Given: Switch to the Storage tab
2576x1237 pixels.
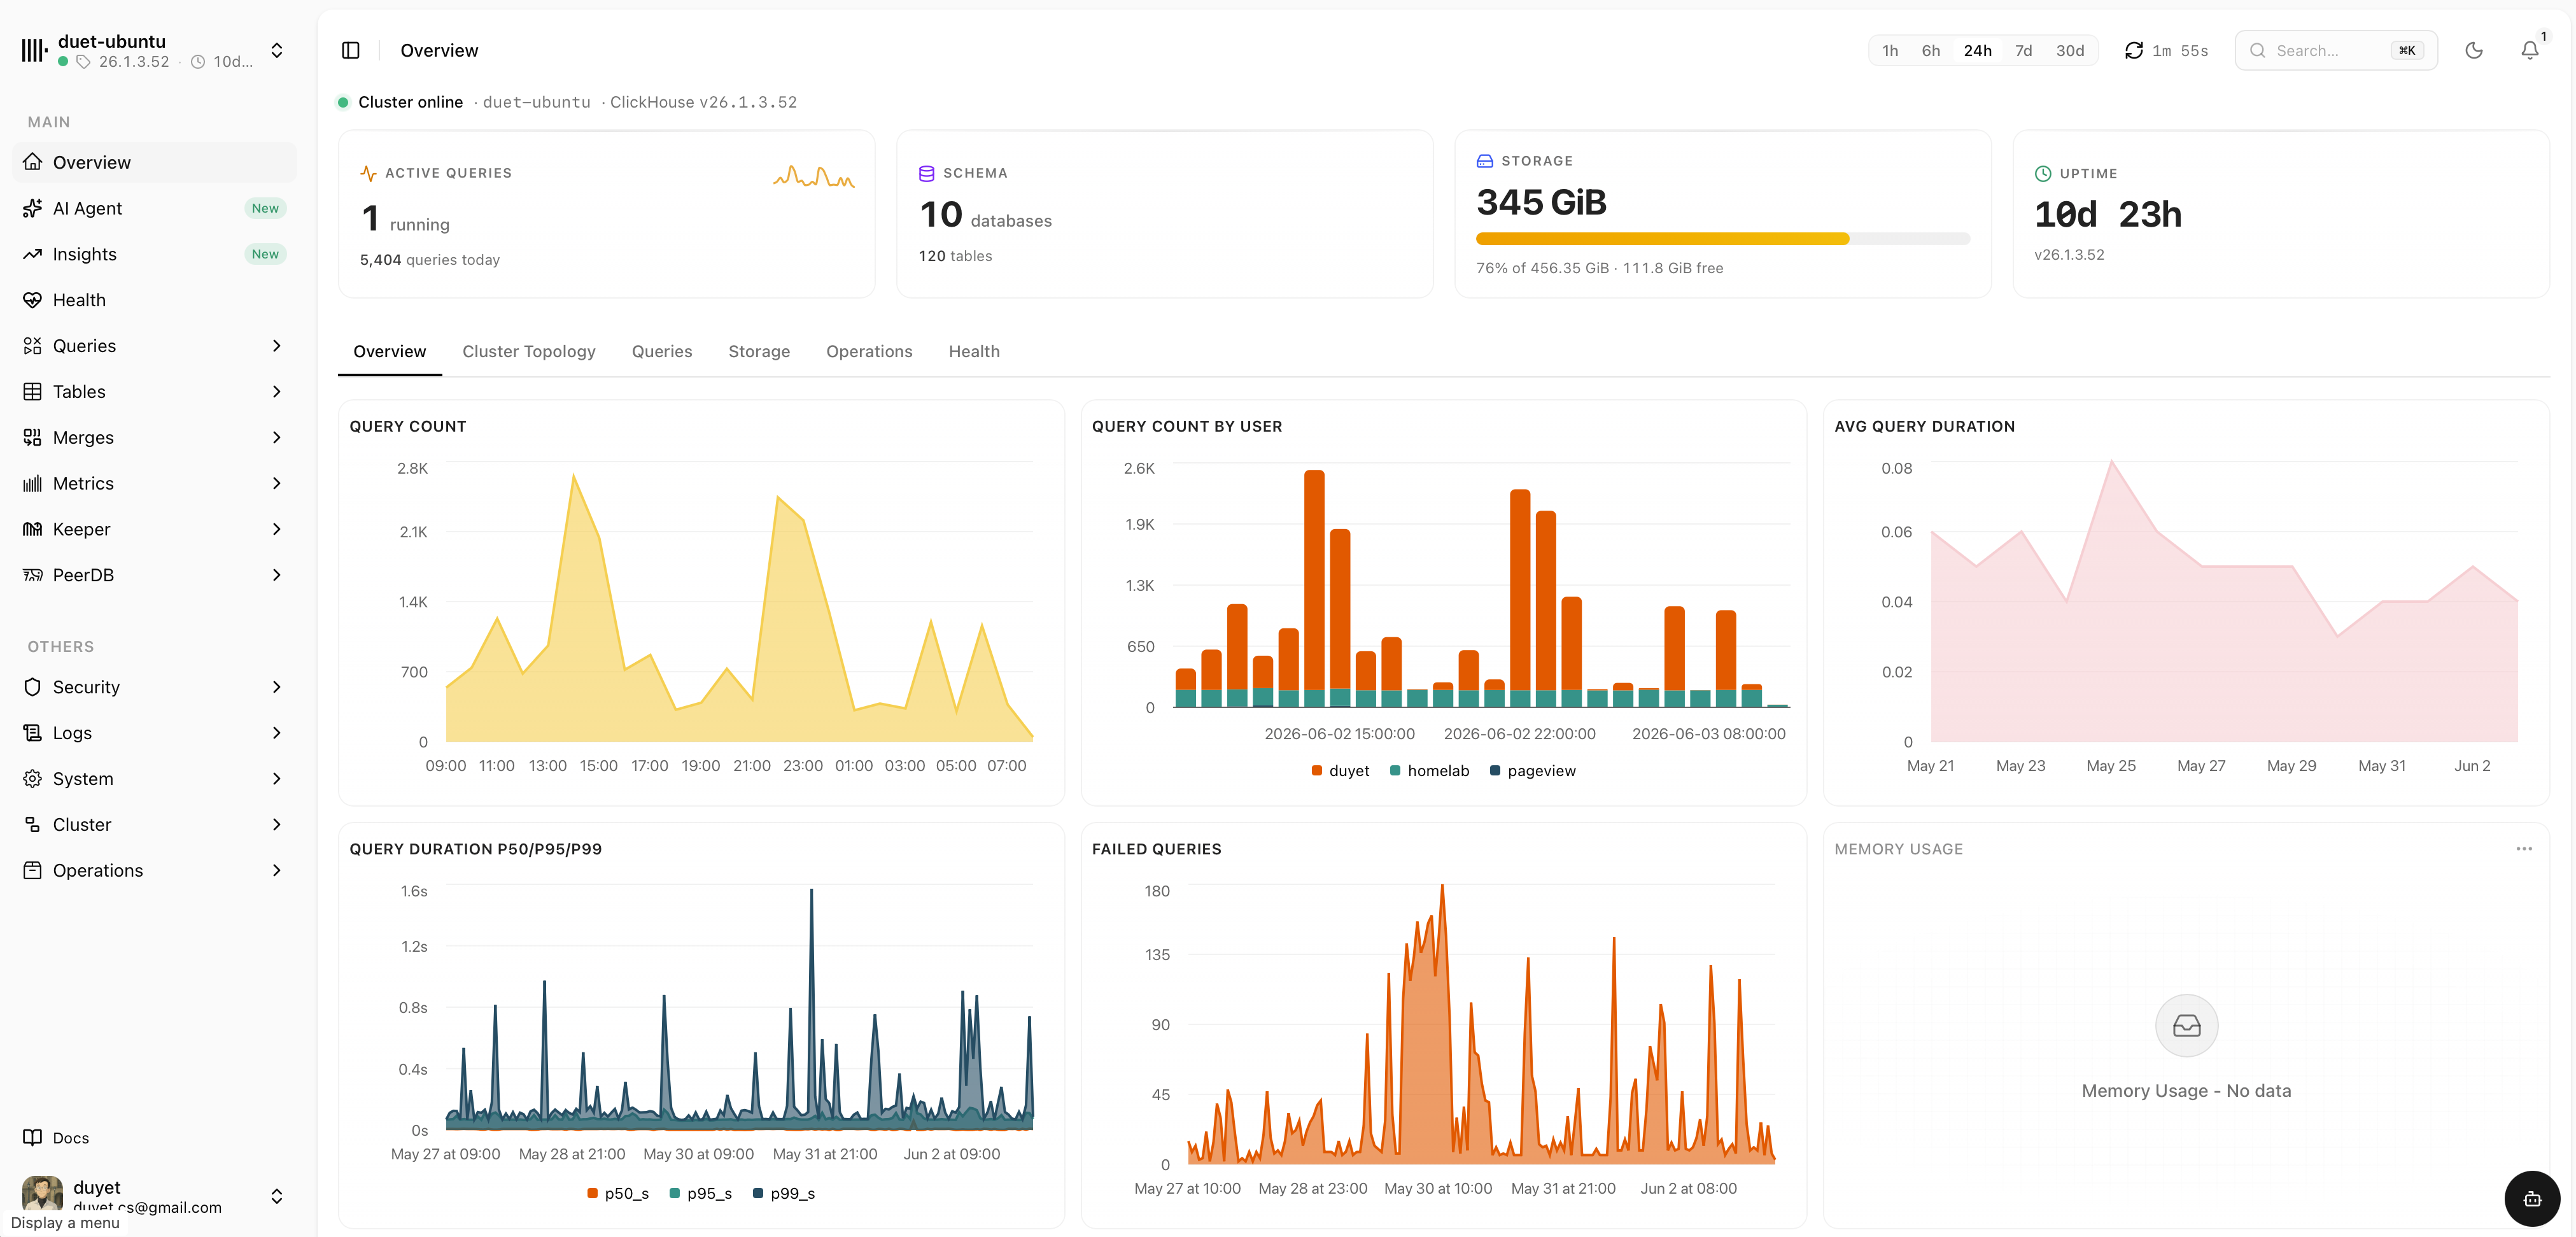Looking at the screenshot, I should tap(758, 352).
